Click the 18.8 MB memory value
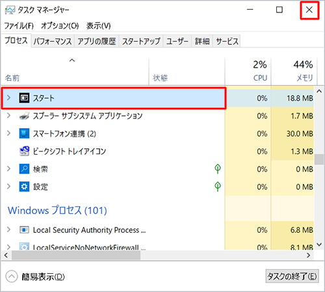This screenshot has width=325, height=292. click(300, 98)
